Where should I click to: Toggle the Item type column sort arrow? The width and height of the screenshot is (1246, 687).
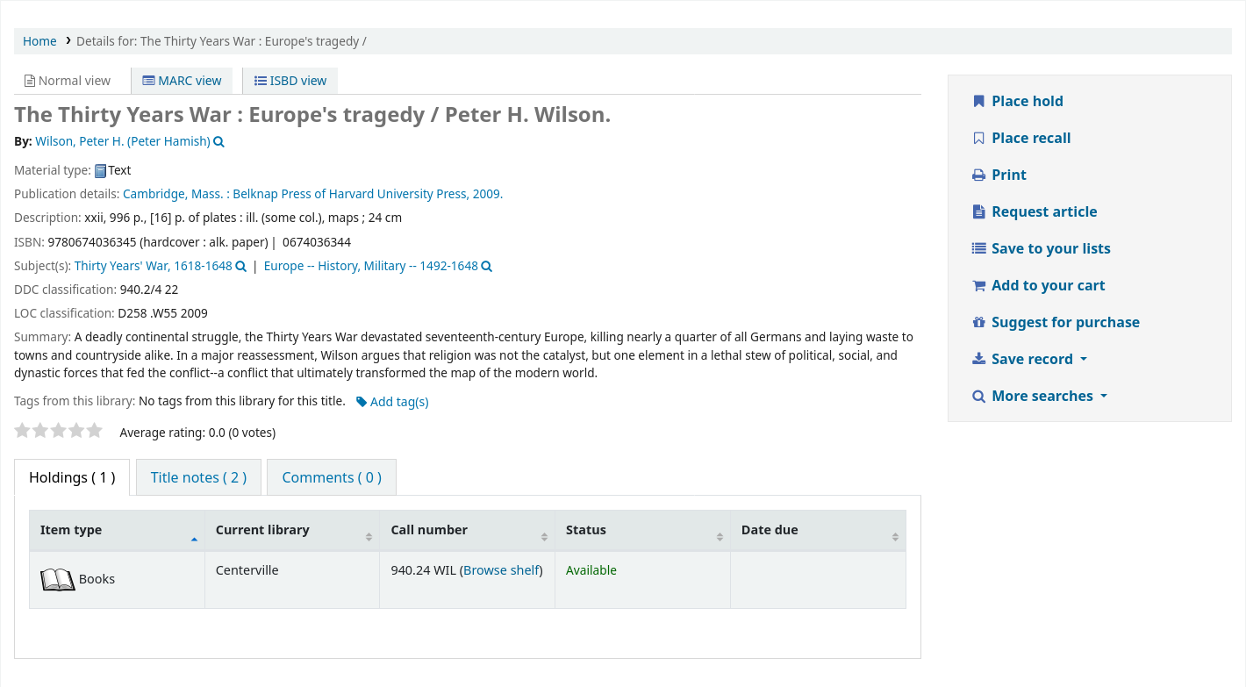coord(193,538)
